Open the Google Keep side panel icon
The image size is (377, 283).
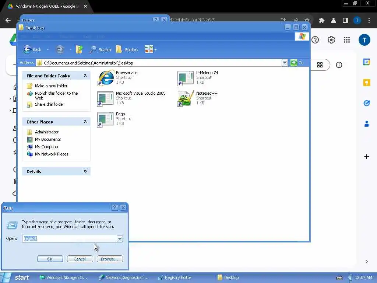click(x=366, y=83)
